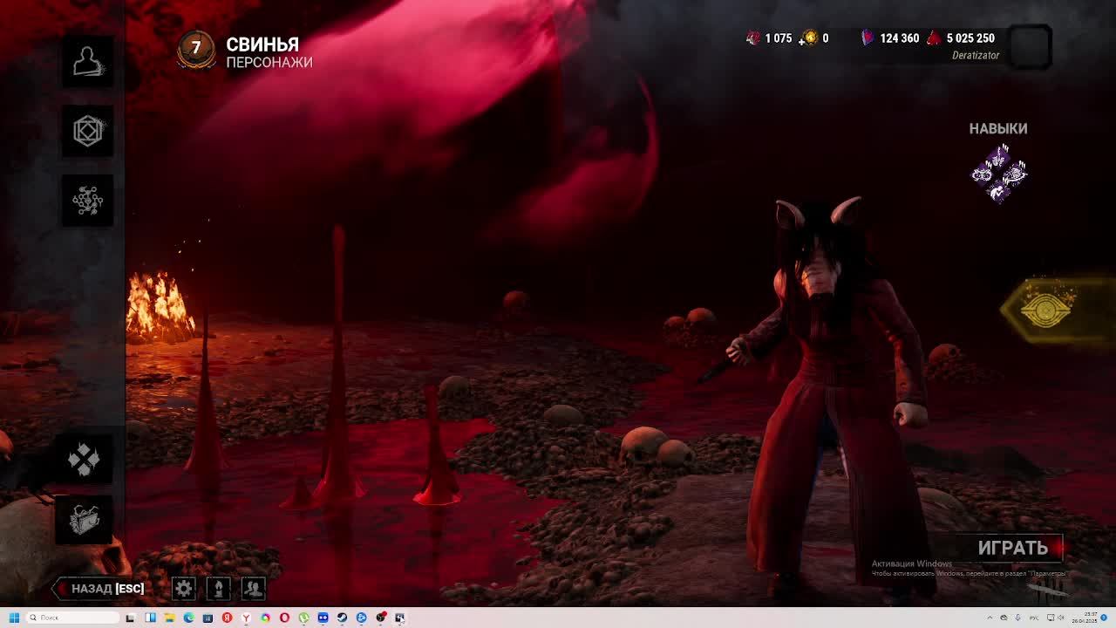The width and height of the screenshot is (1116, 628).
Task: Click the Pig killer character model
Action: (828, 392)
